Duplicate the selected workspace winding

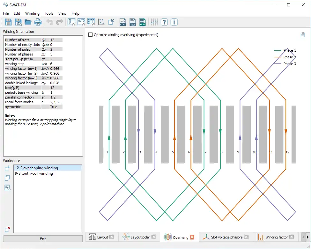click(8, 178)
